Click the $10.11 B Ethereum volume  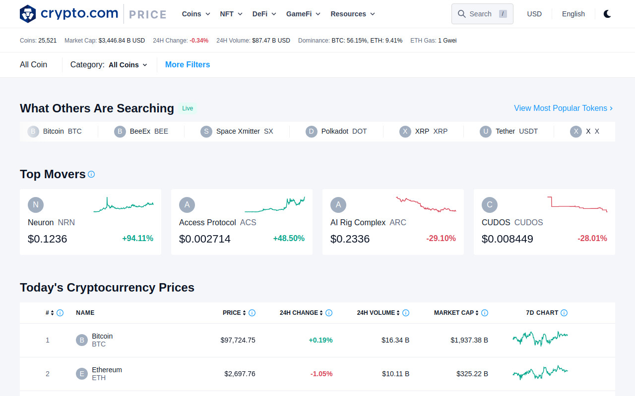coord(395,374)
